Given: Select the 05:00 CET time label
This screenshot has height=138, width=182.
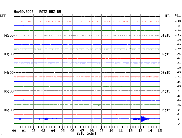Looking at the screenshot, I should click(x=9, y=91).
